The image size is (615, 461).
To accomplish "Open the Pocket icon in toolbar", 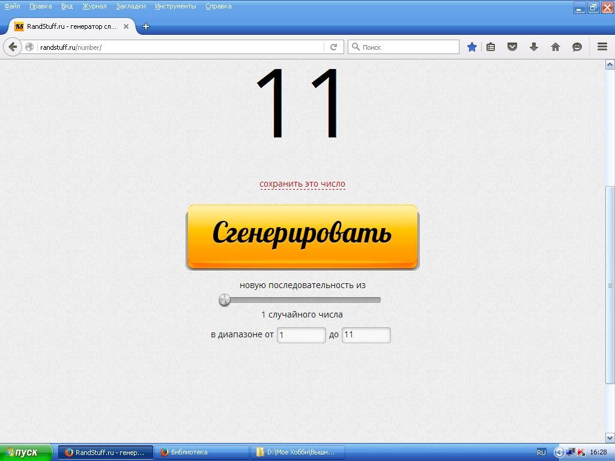I will pyautogui.click(x=512, y=47).
